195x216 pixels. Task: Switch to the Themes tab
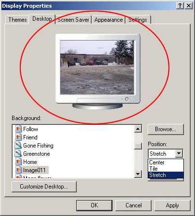[17, 20]
